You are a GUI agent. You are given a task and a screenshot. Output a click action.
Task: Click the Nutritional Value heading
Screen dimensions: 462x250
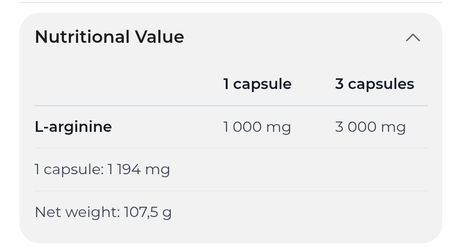110,37
